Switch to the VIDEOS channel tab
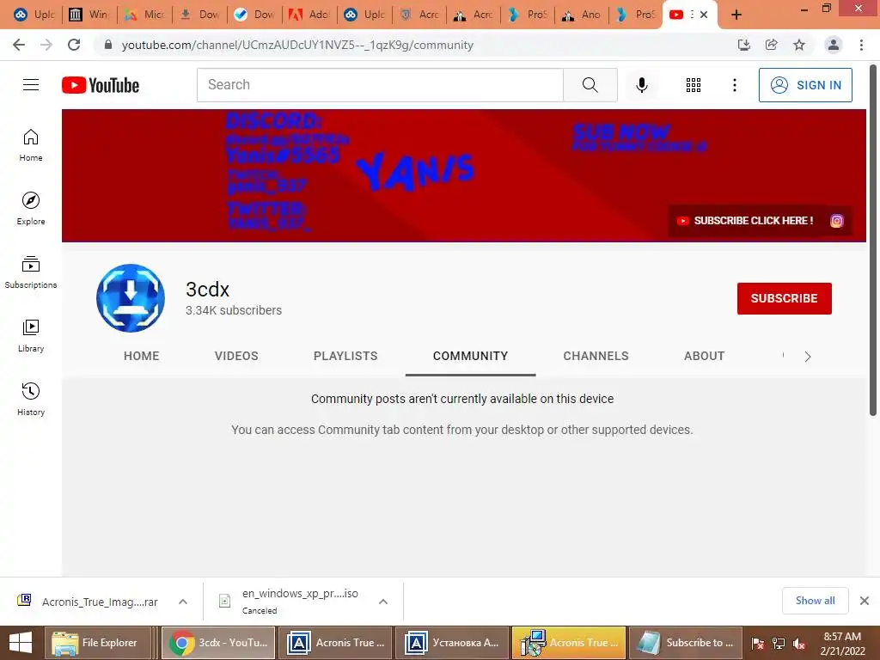The width and height of the screenshot is (880, 660). click(236, 356)
